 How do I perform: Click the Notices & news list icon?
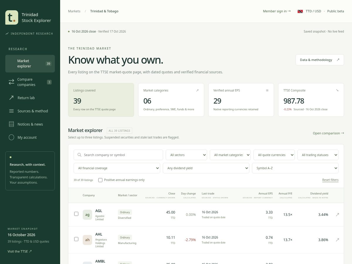pyautogui.click(x=11, y=124)
